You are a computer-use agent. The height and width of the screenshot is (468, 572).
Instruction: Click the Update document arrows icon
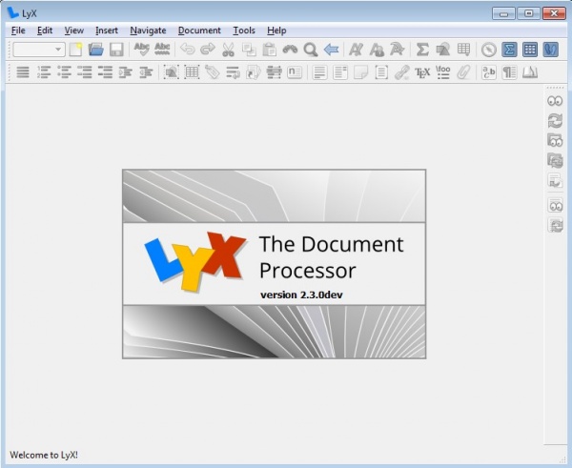pos(555,120)
